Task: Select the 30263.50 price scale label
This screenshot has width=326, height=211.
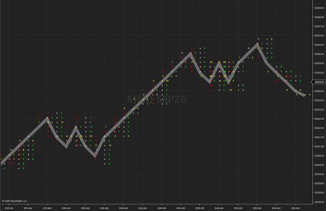Action: coord(319,100)
